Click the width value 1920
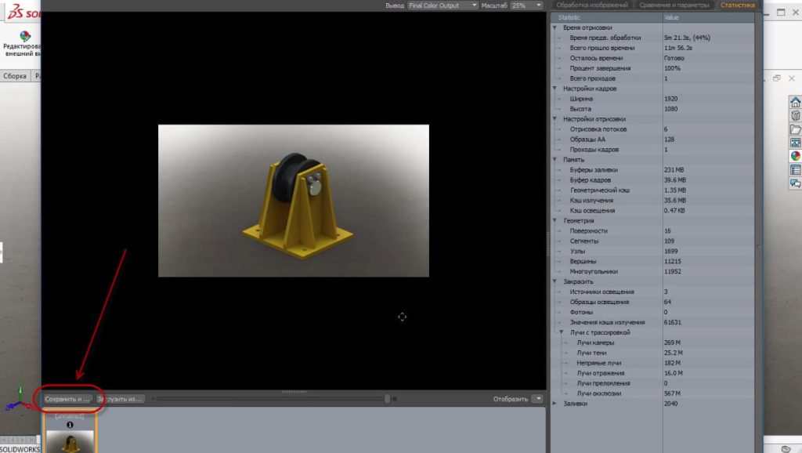The height and width of the screenshot is (453, 802). click(671, 99)
